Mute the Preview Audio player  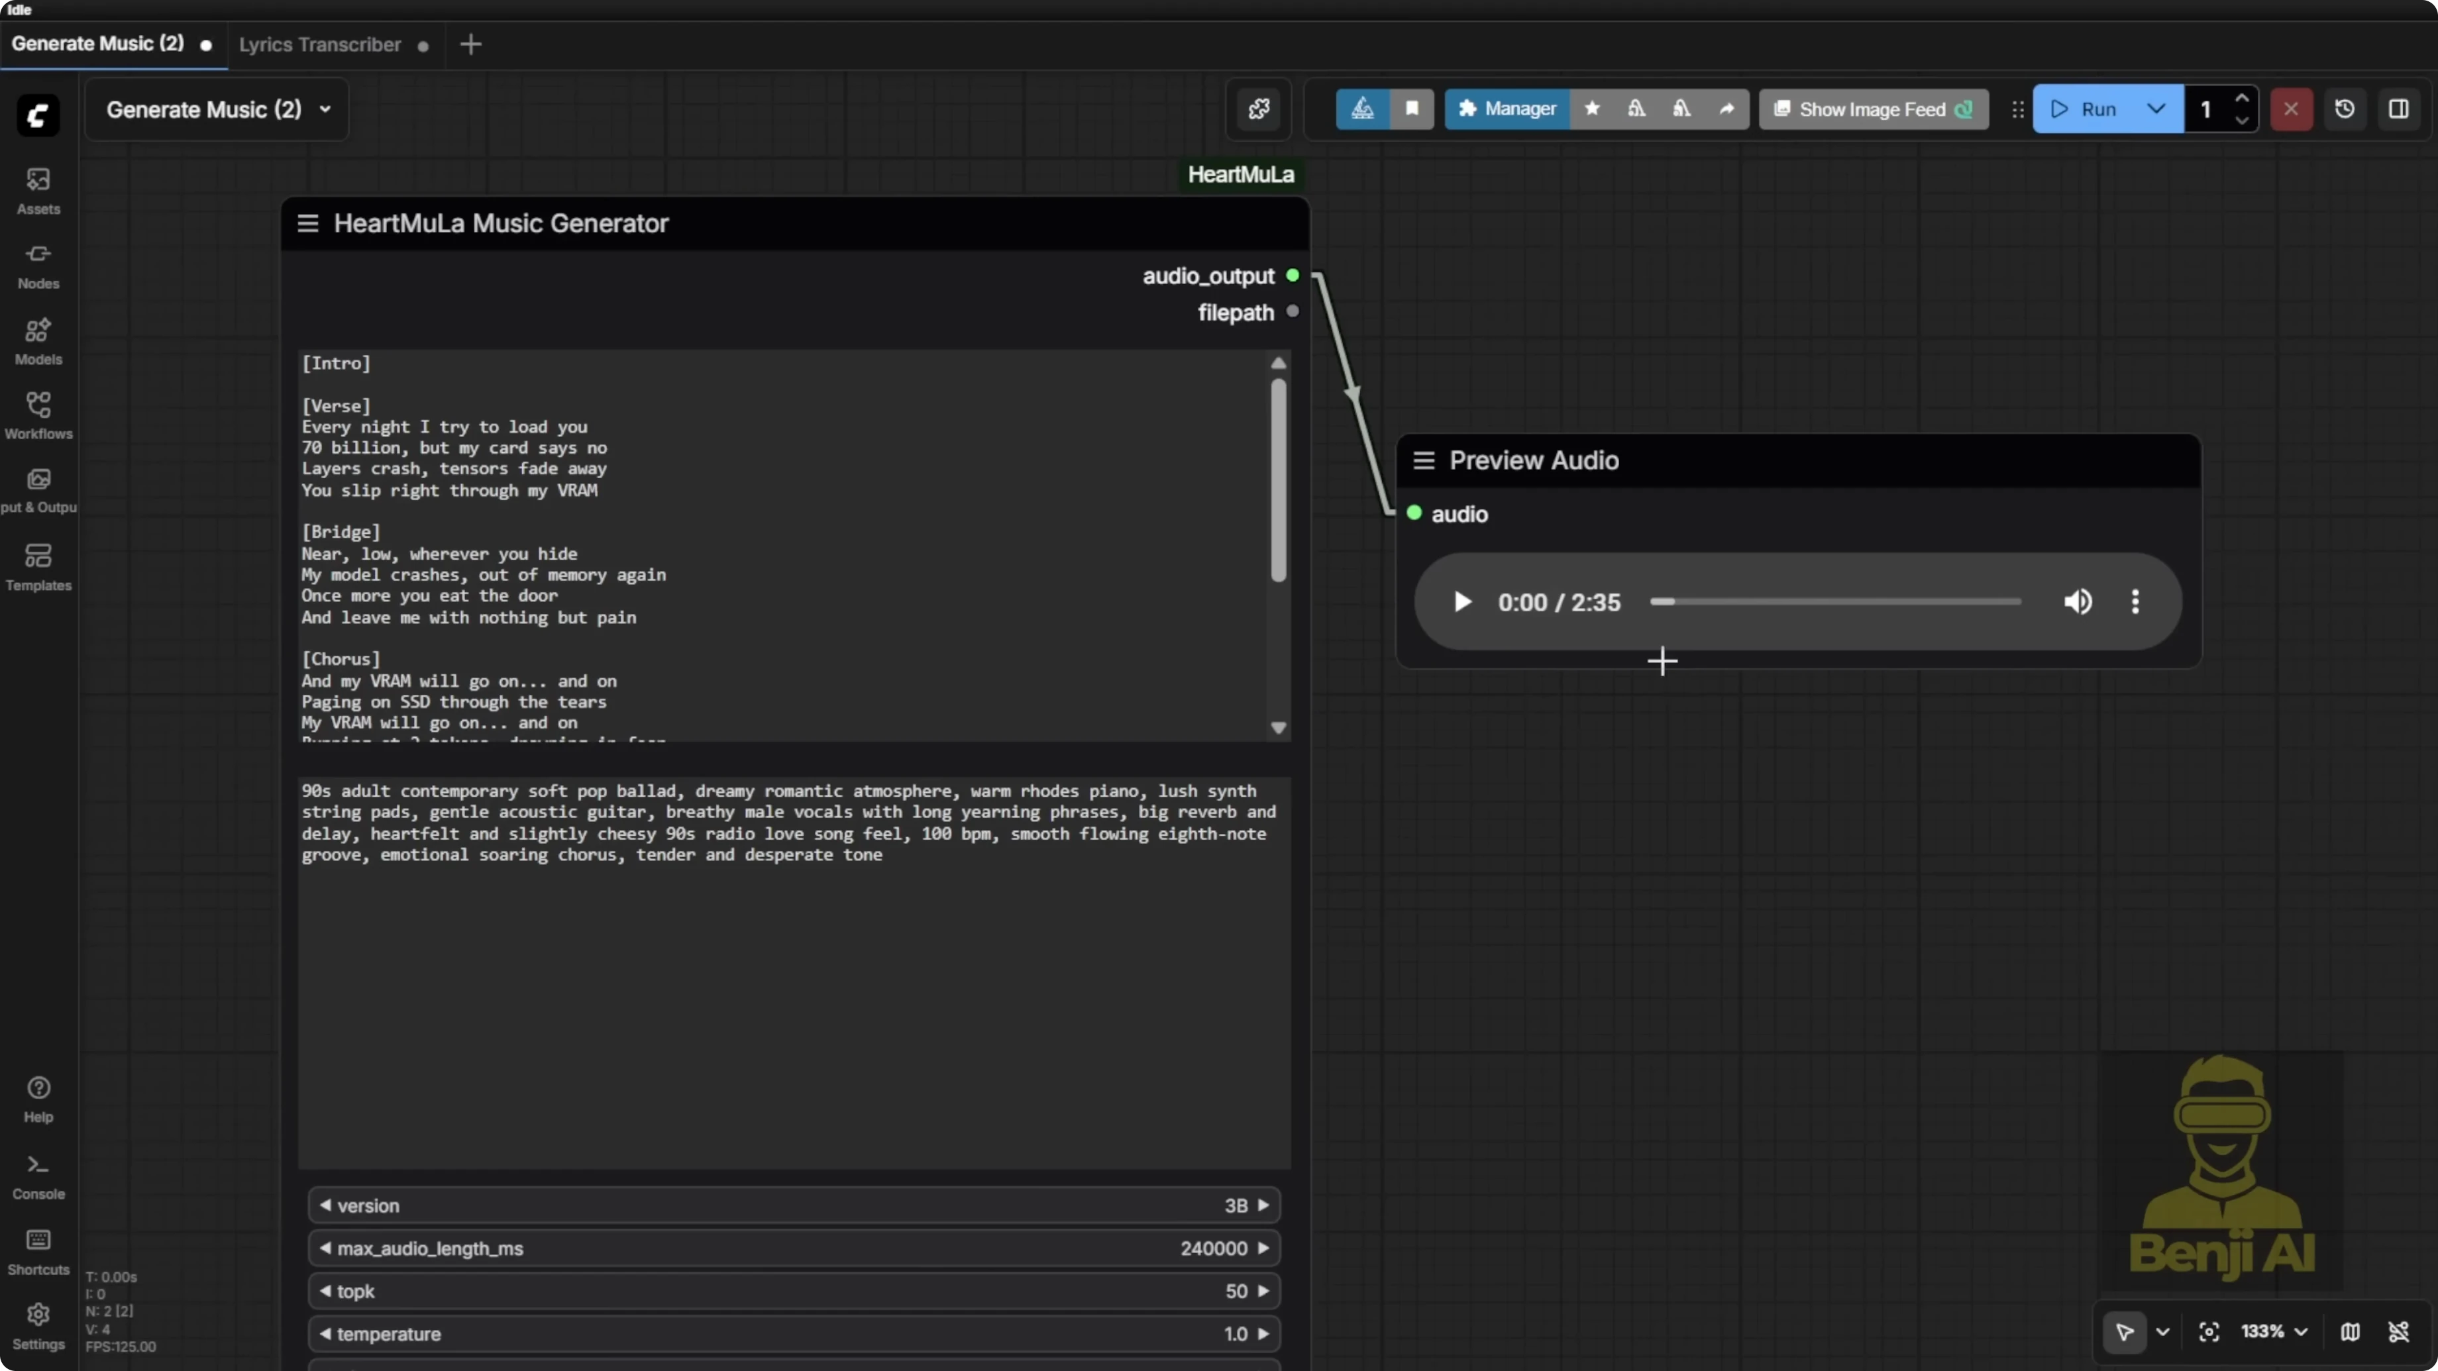(x=2078, y=602)
